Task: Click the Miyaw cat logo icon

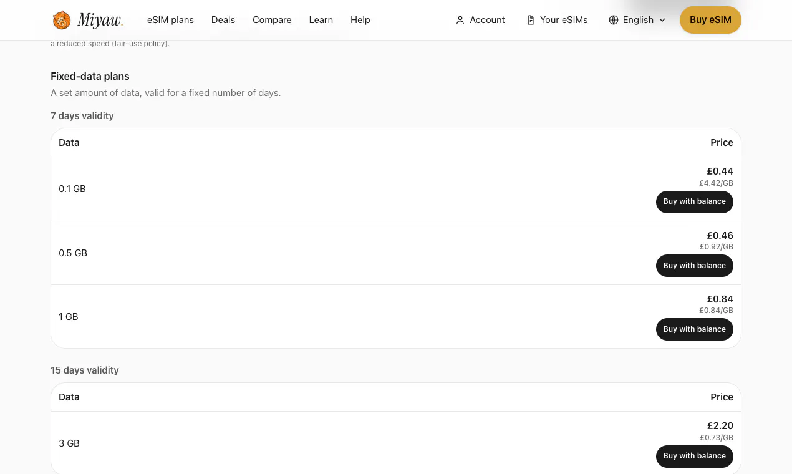Action: [62, 20]
